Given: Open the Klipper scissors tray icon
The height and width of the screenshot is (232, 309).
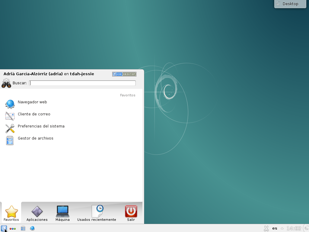Looking at the screenshot, I should 266,228.
